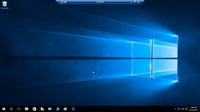Open Task View on the taskbar
This screenshot has width=200, height=112.
[19, 109]
